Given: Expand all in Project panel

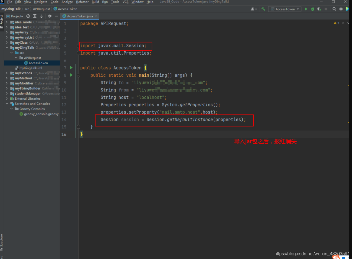Looking at the screenshot, I should click(x=35, y=16).
